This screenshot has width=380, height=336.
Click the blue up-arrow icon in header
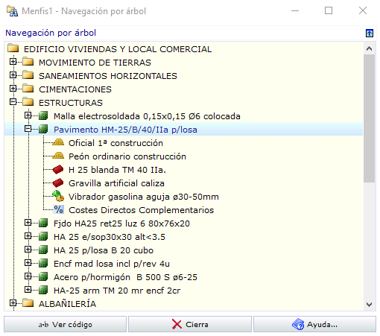click(x=370, y=33)
